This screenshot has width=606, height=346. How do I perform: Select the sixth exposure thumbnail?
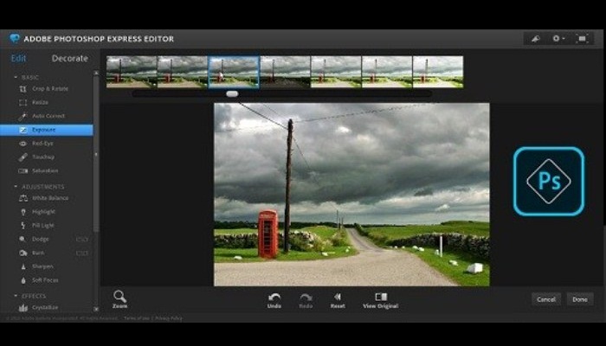tap(387, 72)
